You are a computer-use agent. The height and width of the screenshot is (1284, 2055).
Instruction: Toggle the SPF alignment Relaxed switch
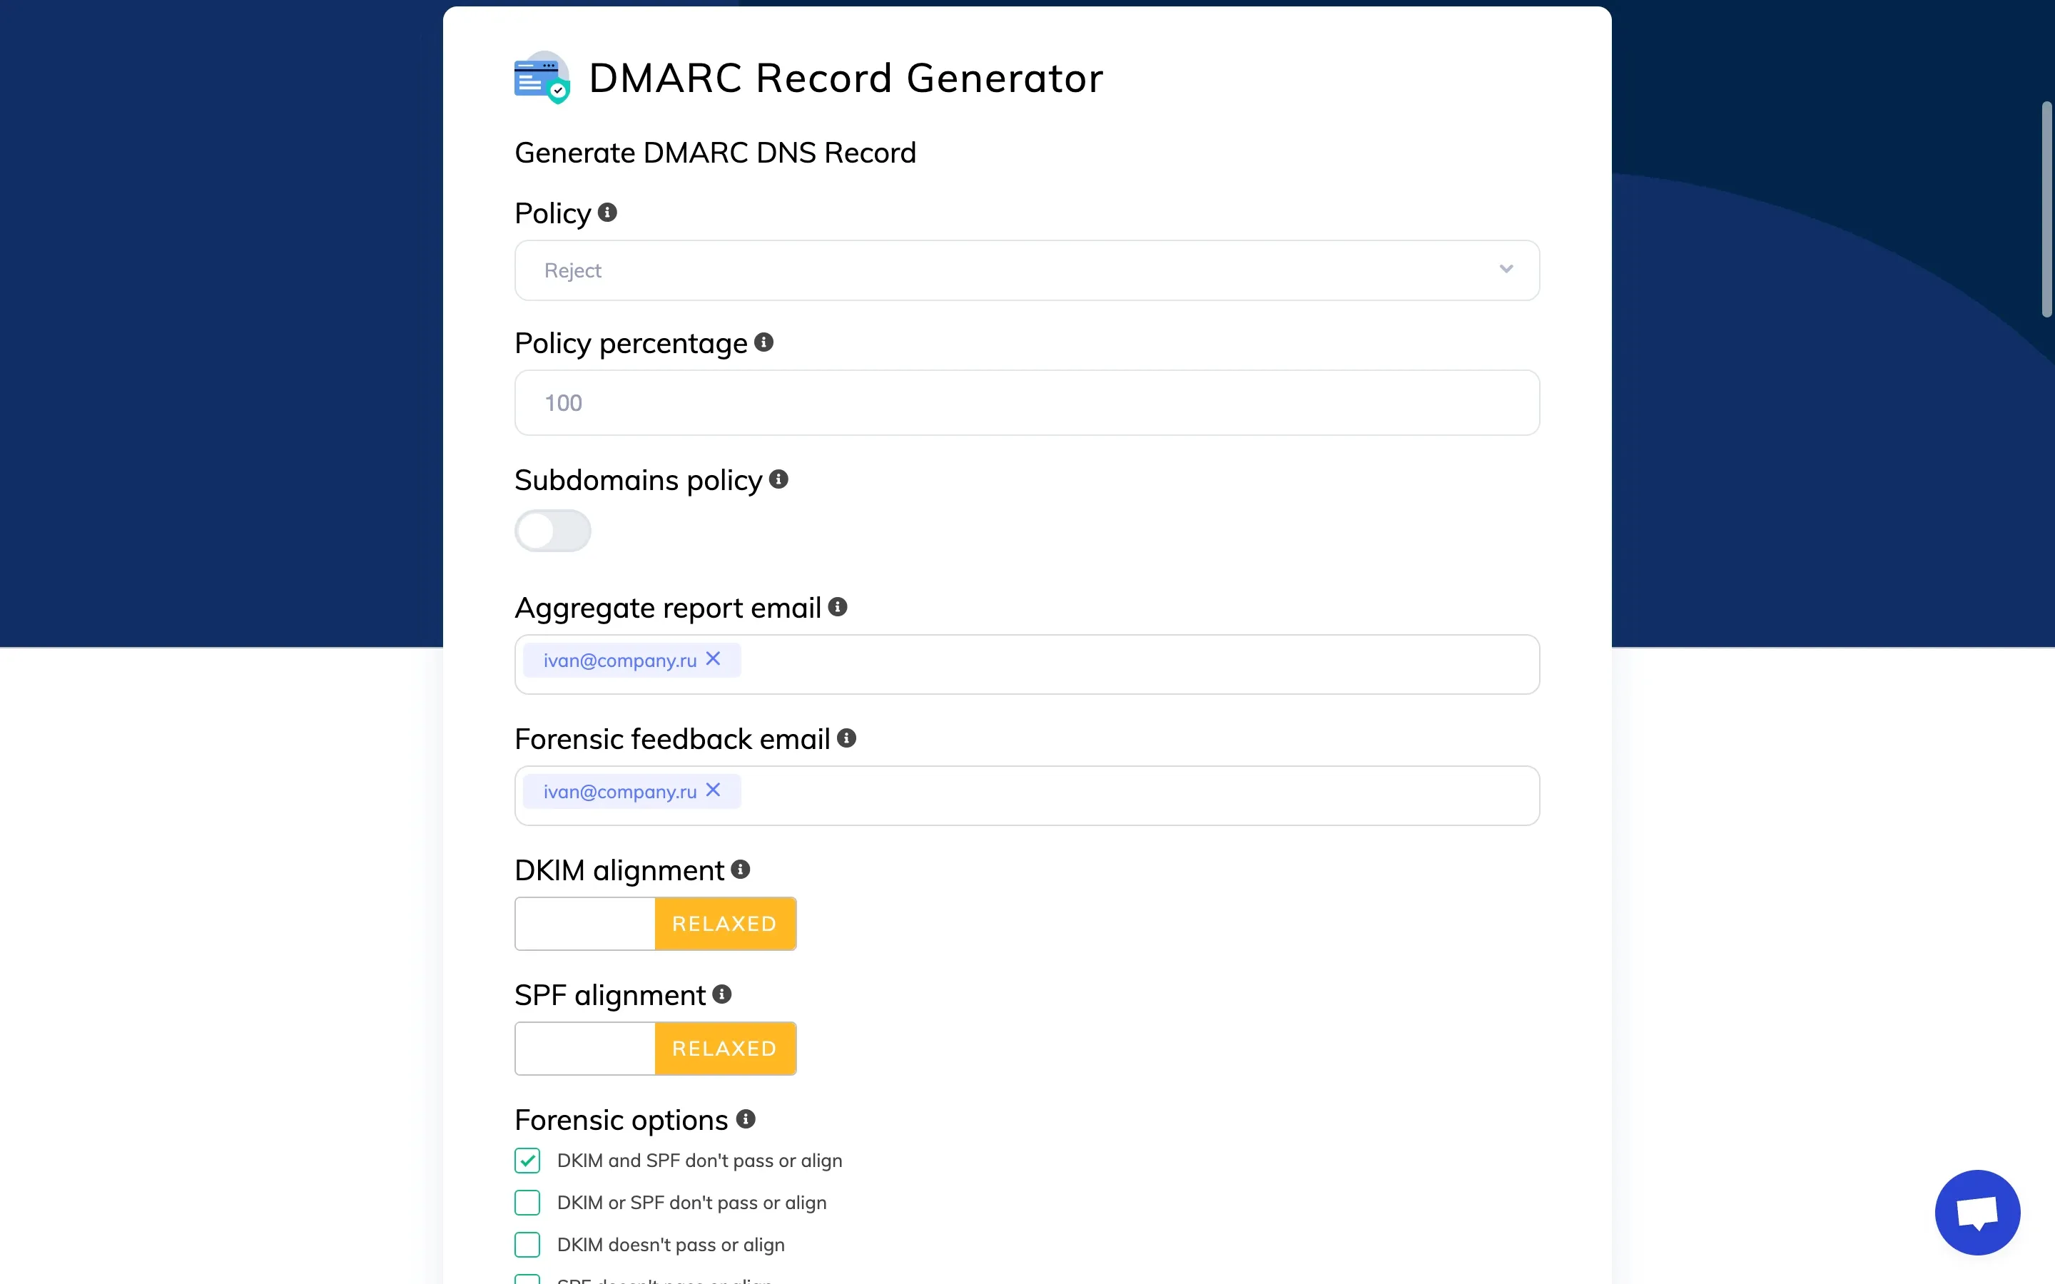tap(655, 1049)
